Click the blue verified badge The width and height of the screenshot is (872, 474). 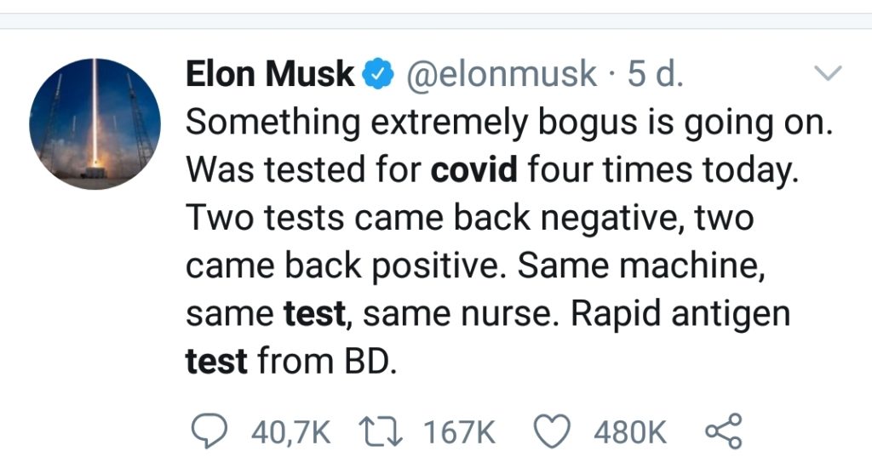pos(378,75)
